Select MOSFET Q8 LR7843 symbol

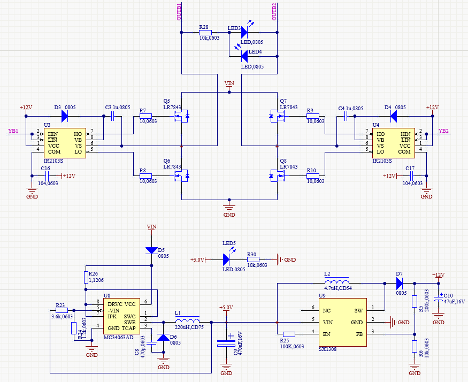point(277,176)
